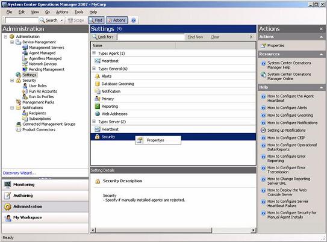The image size is (327, 242).
Task: Collapse the Administration root tree node
Action: pyautogui.click(x=5, y=37)
